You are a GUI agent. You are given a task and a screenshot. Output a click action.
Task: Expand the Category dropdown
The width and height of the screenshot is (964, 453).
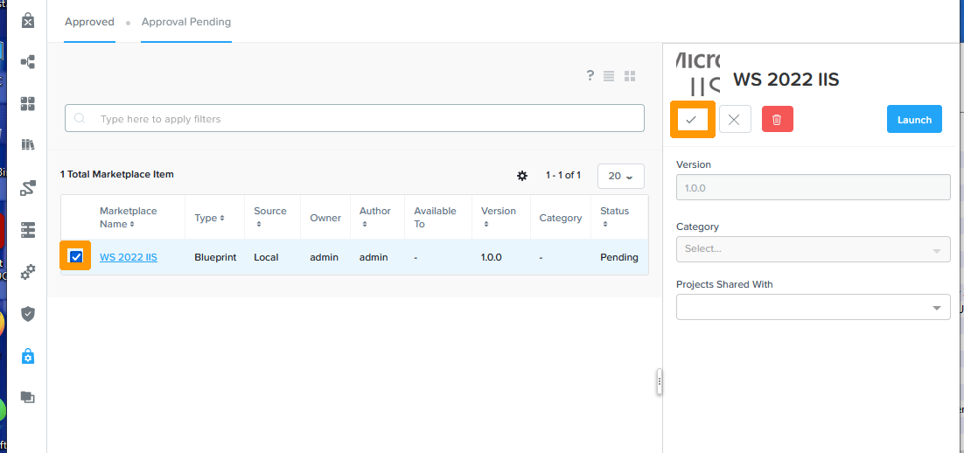(813, 249)
